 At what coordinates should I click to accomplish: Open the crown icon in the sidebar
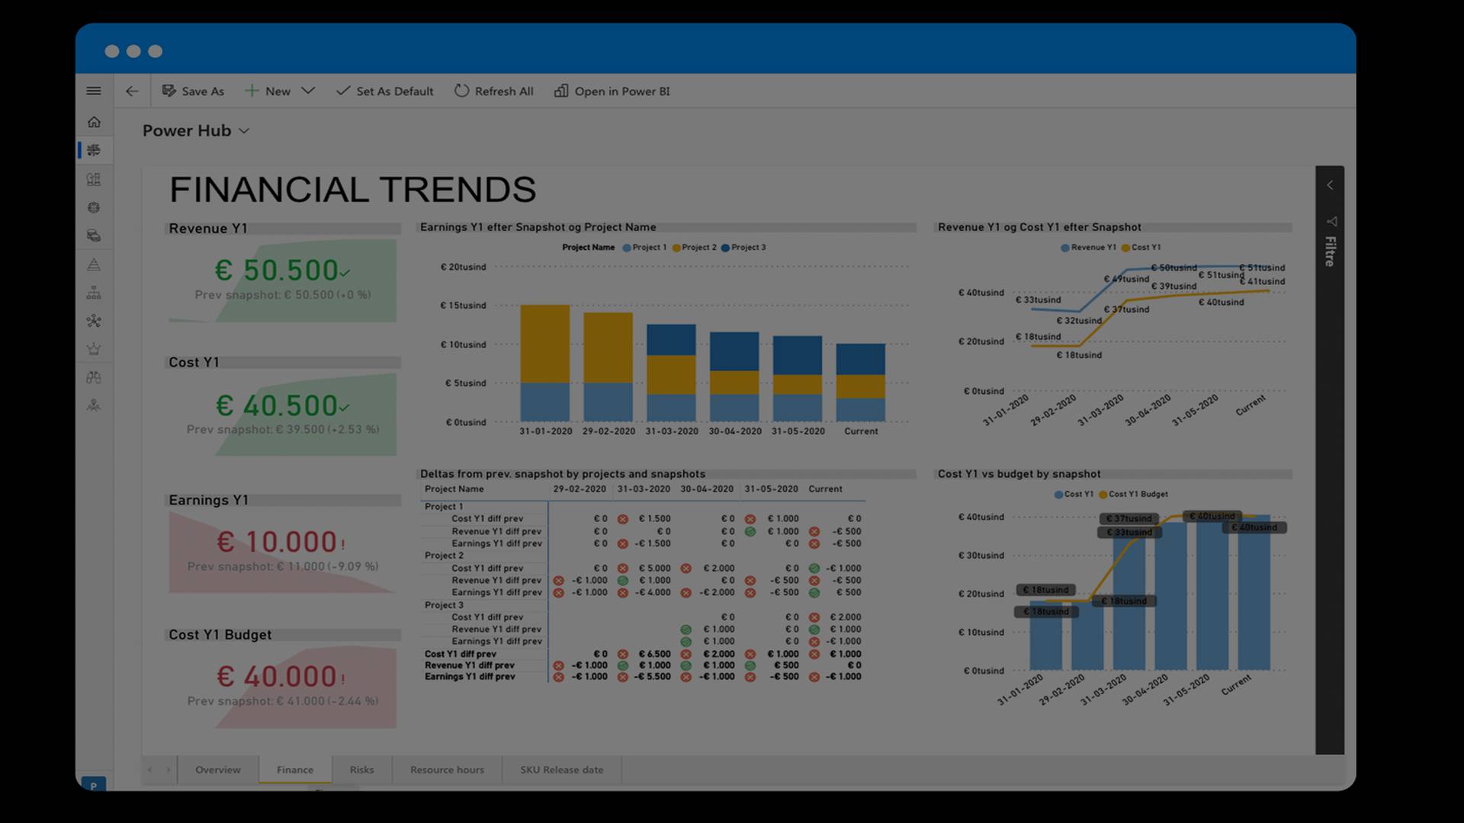94,349
